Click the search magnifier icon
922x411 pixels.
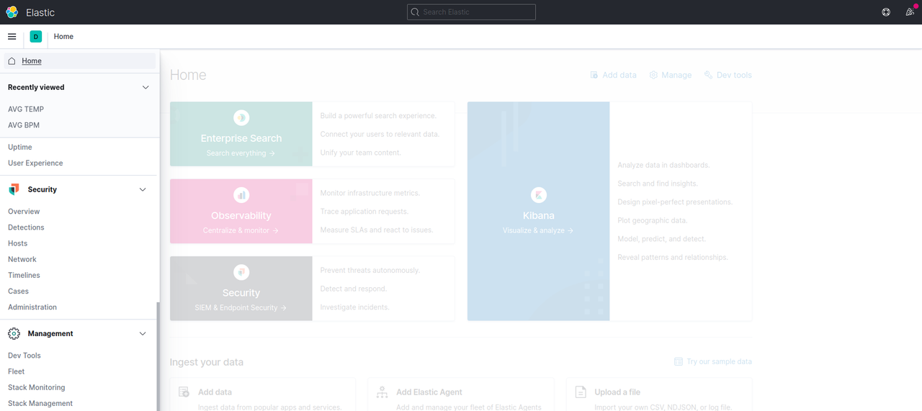[415, 12]
